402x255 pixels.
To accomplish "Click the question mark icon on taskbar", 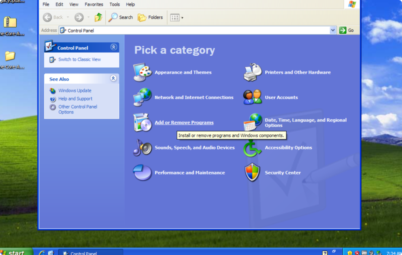I will click(325, 253).
